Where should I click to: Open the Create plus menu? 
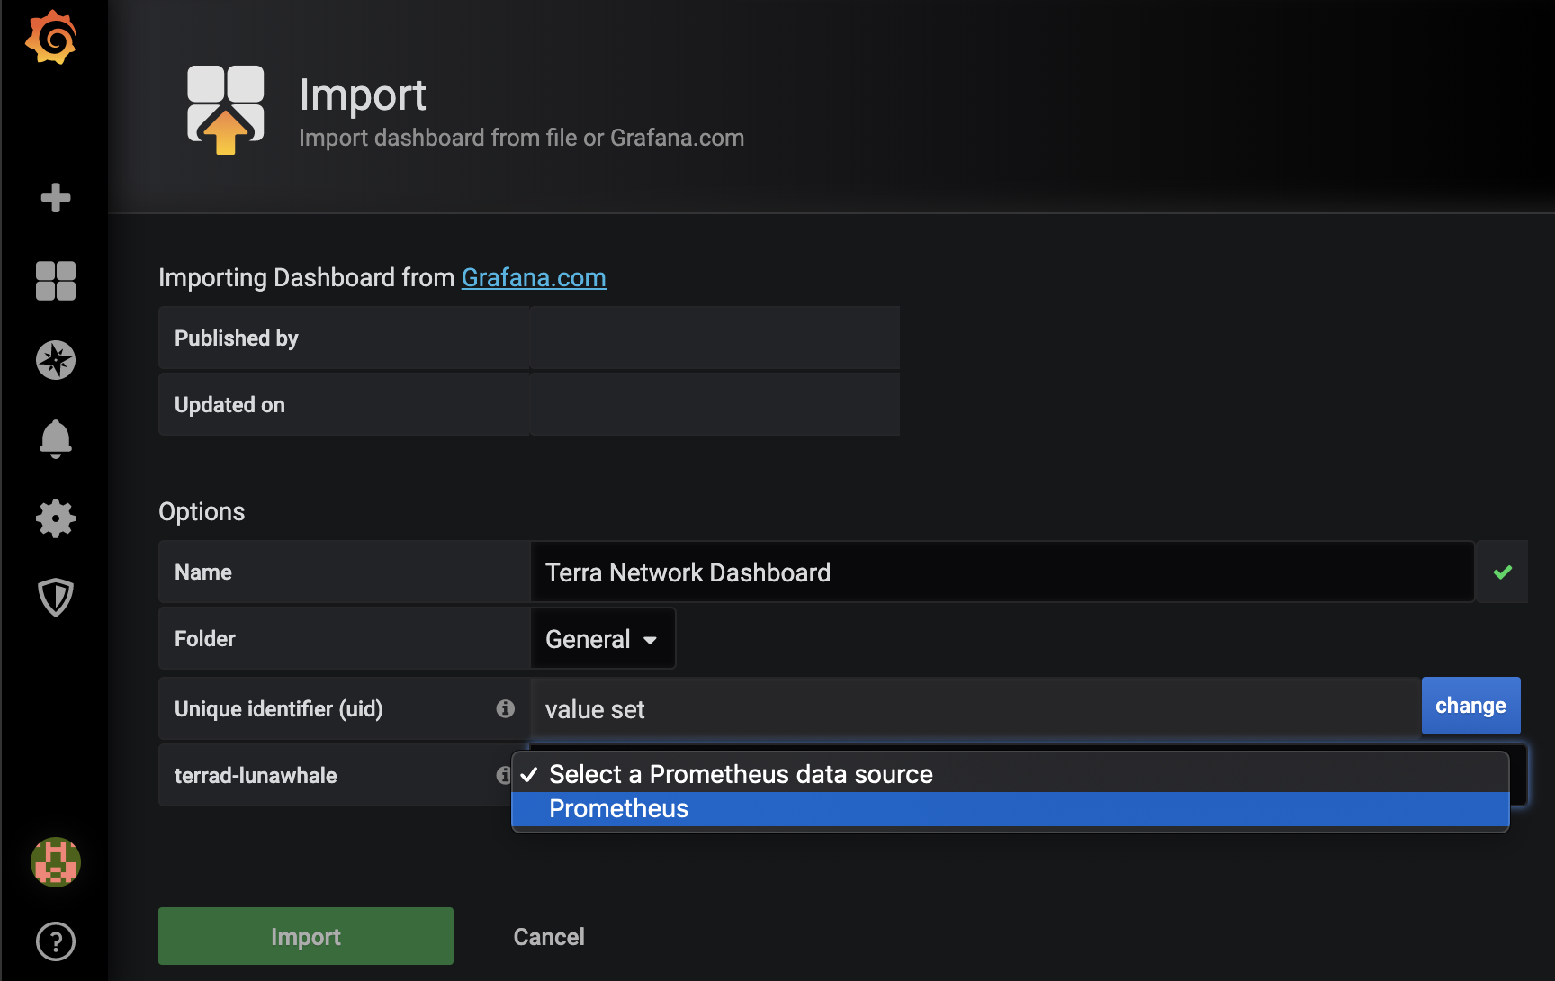coord(56,198)
